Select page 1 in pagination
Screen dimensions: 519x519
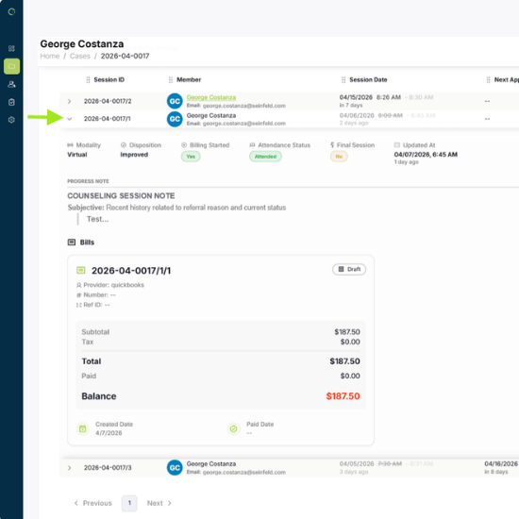(129, 503)
